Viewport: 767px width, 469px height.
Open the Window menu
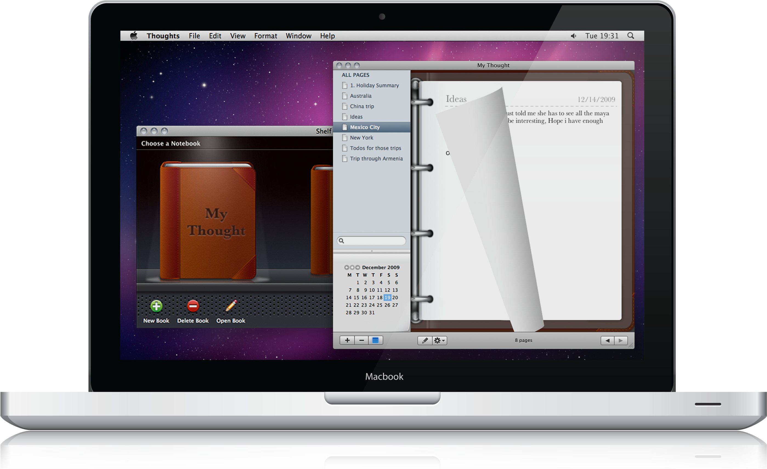click(299, 36)
